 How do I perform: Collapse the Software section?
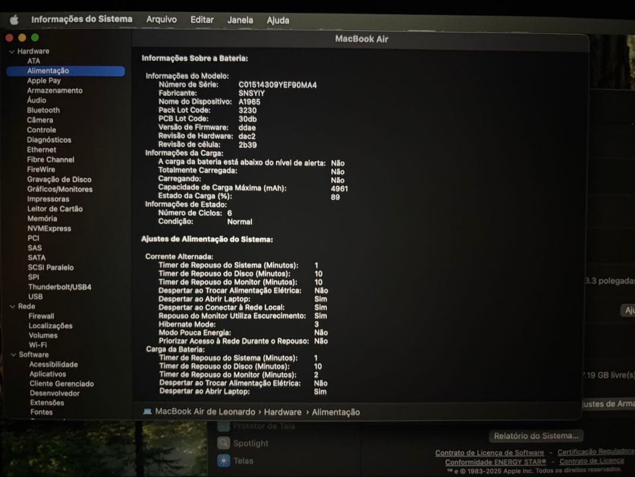coord(13,354)
